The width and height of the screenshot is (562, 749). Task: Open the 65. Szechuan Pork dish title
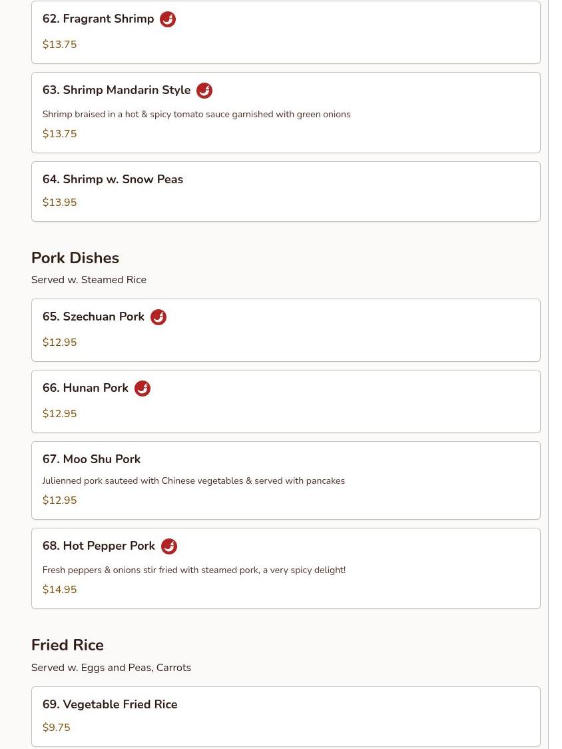pos(93,317)
